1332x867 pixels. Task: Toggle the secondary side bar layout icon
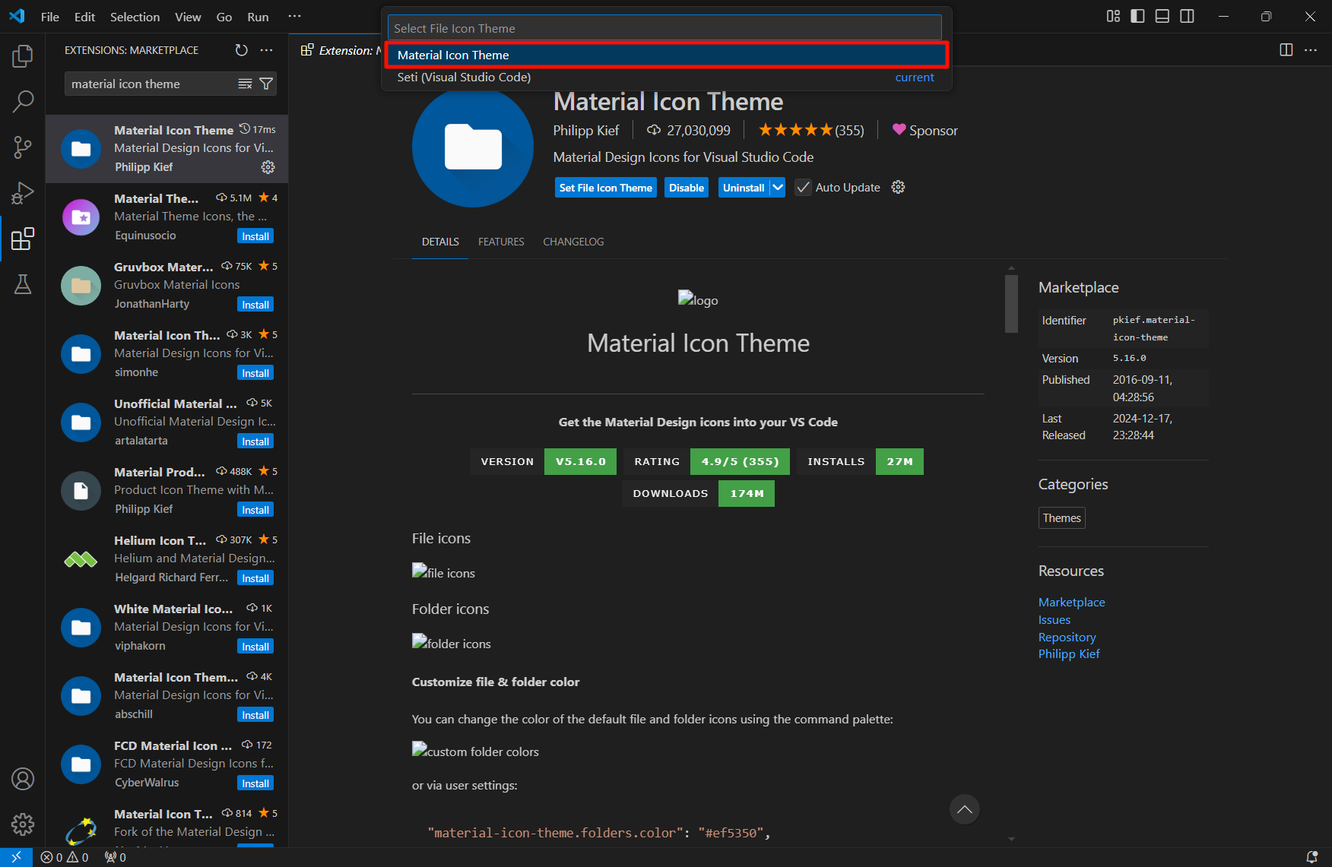(x=1187, y=16)
